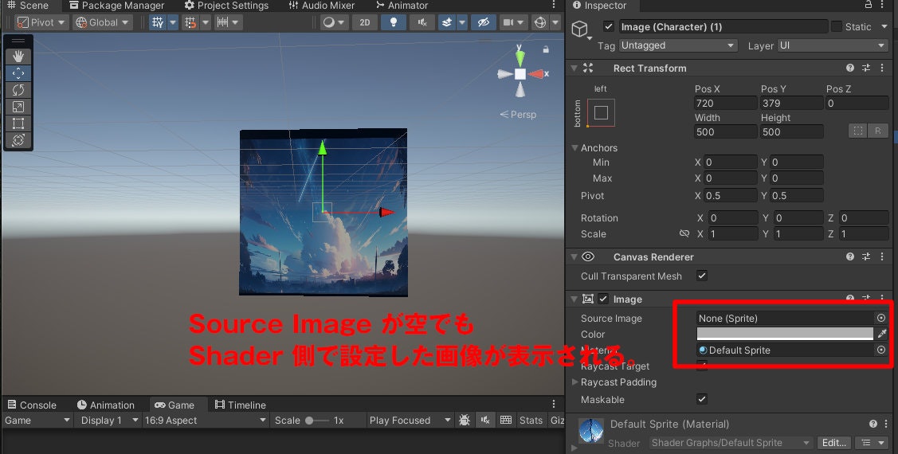Select the Transform combined tool
The image size is (898, 454).
pyautogui.click(x=18, y=139)
